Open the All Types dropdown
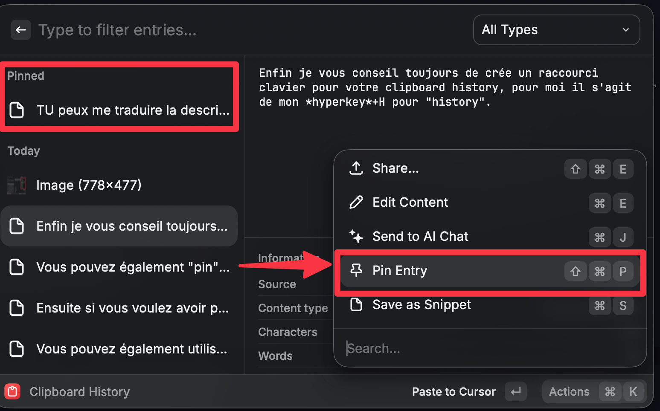Screen dimensions: 660x411 click(x=556, y=30)
